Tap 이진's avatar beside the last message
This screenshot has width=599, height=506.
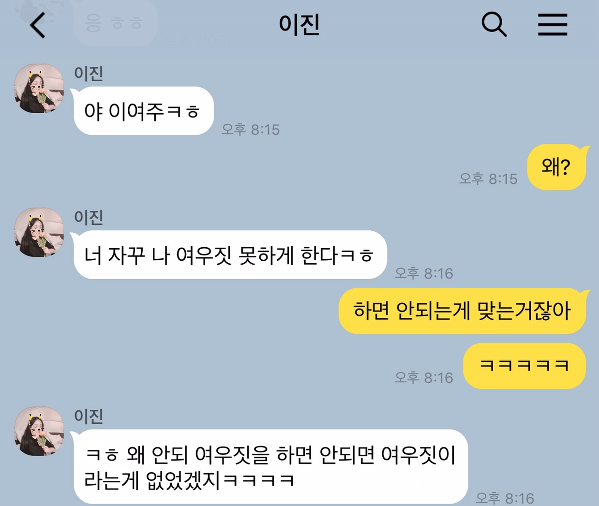point(39,431)
